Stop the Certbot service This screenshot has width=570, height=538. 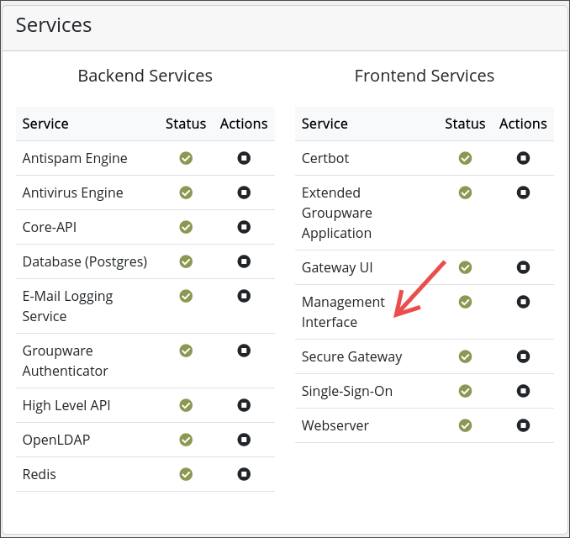tap(523, 158)
